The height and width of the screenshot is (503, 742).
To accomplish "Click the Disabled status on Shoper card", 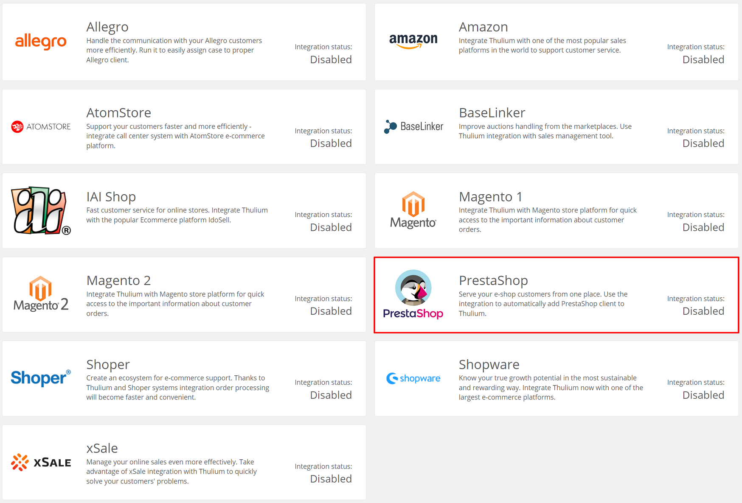I will (x=331, y=395).
